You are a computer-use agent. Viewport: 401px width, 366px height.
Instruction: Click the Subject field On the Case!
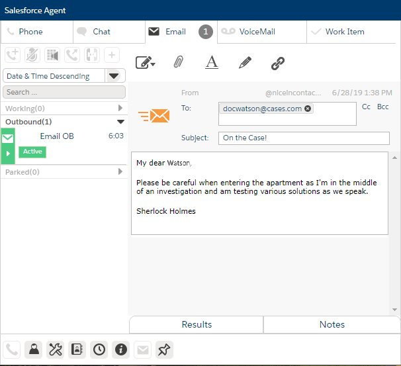[x=304, y=138]
